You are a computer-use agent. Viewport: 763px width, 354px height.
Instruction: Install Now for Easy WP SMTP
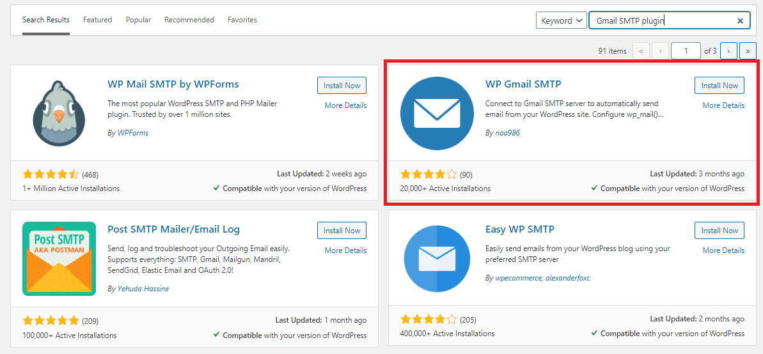click(x=720, y=231)
